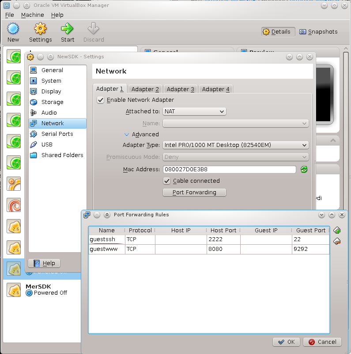
Task: Cancel the Port Forwarding Rules dialog
Action: [322, 342]
